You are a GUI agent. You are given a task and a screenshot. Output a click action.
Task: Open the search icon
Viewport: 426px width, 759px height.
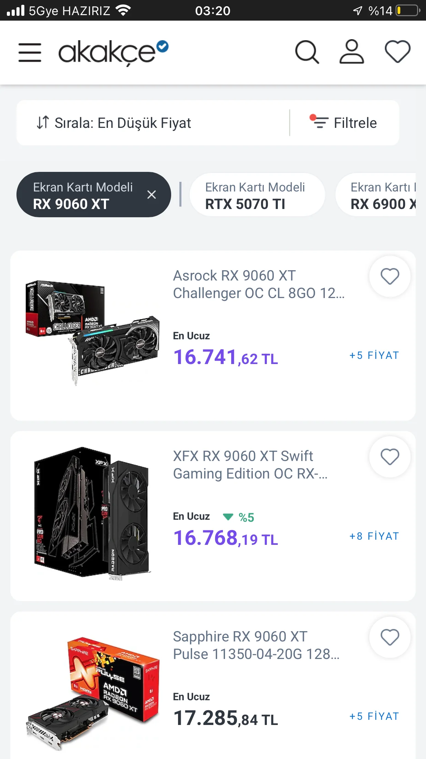[x=307, y=53]
